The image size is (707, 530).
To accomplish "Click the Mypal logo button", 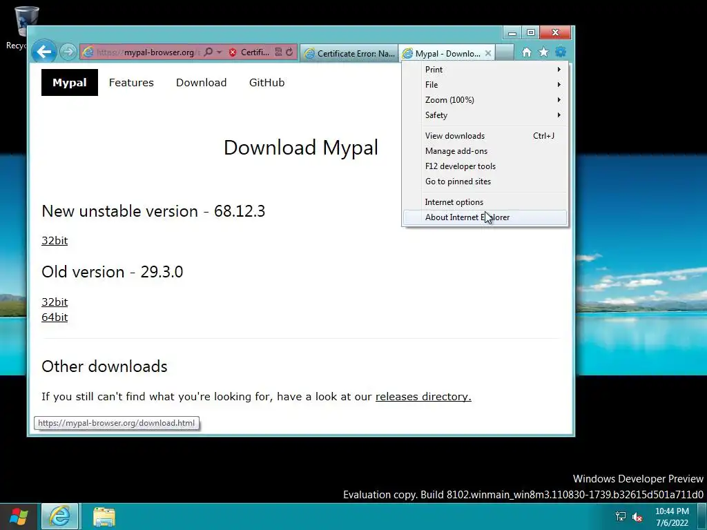I will 70,83.
